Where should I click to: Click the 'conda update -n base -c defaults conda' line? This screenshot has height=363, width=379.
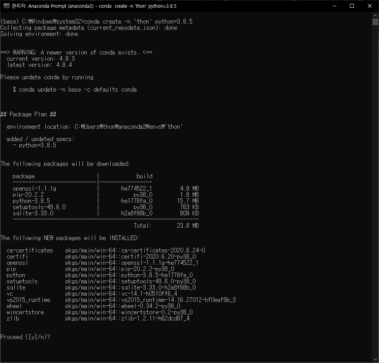pos(75,90)
